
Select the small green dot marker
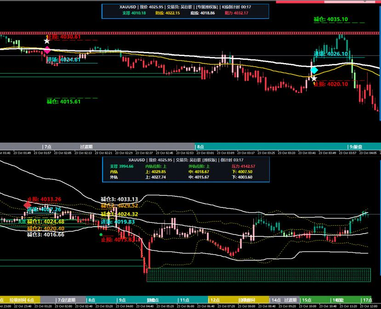pyautogui.click(x=101, y=235)
